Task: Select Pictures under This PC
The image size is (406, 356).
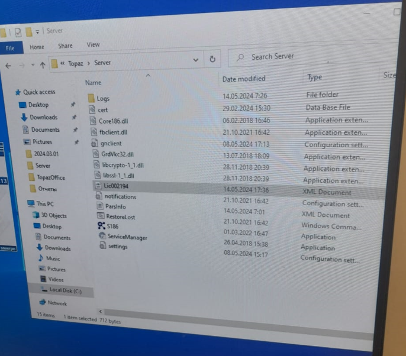Action: tap(56, 269)
